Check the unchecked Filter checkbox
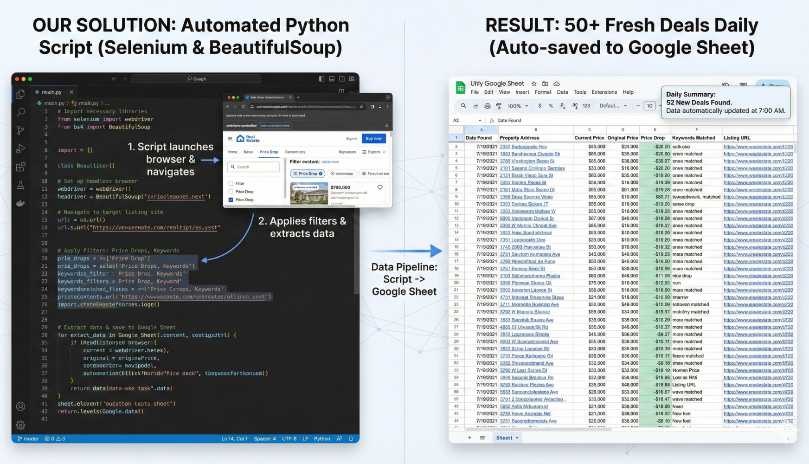Image resolution: width=809 pixels, height=464 pixels. (231, 183)
